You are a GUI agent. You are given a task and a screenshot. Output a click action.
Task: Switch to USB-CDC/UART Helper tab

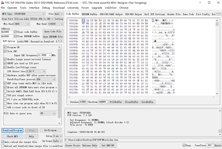point(111,14)
